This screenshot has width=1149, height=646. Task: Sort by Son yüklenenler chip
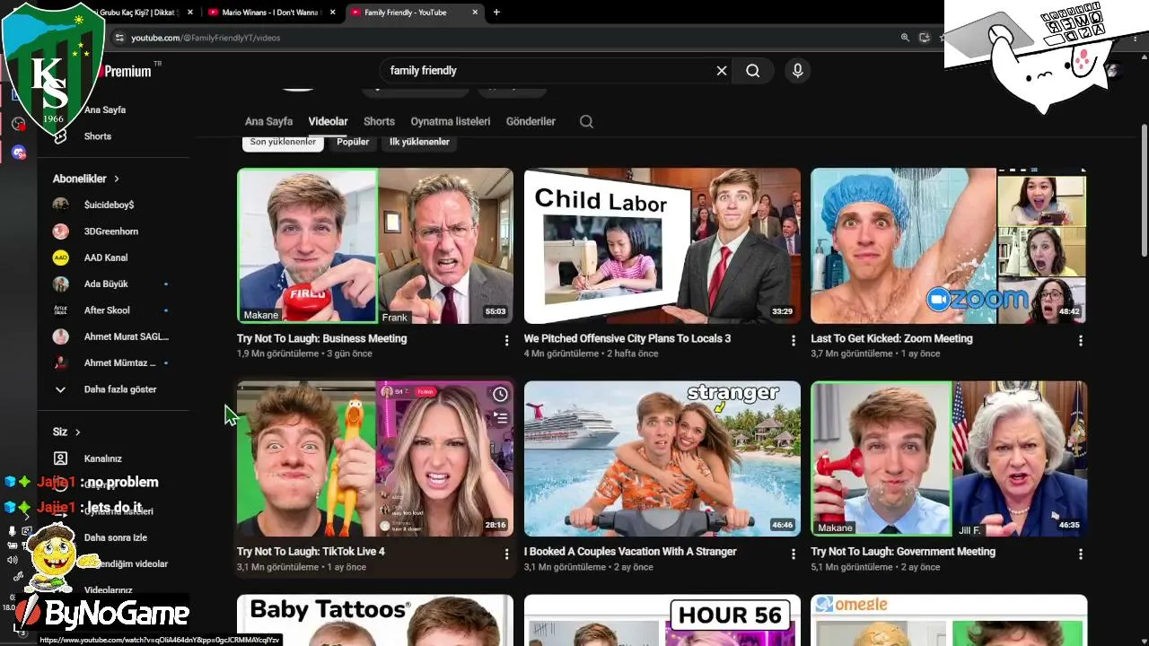(283, 142)
